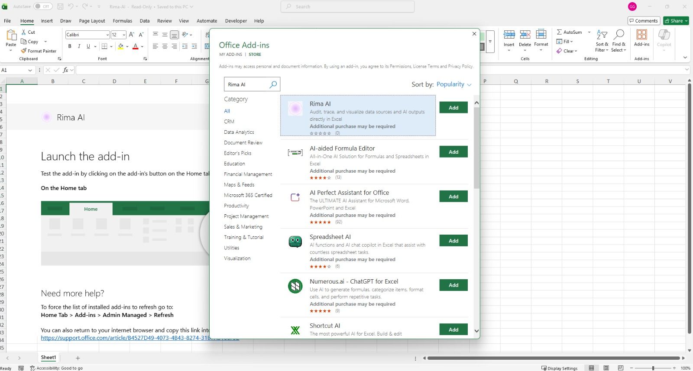Screen dimensions: 693x371
Task: Click the Insert Function fx icon
Action: point(65,70)
